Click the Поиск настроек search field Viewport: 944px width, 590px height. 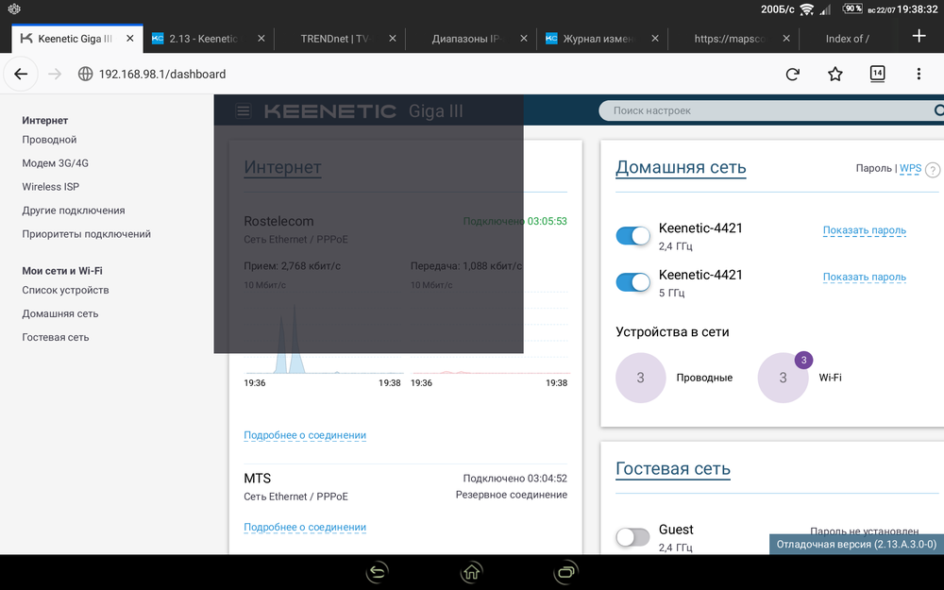(770, 110)
